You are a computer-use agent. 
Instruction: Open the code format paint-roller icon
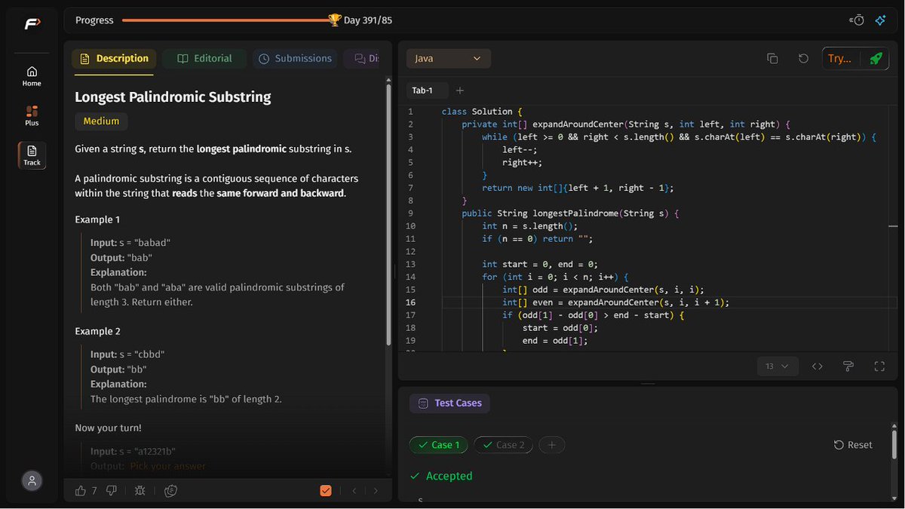(x=848, y=366)
